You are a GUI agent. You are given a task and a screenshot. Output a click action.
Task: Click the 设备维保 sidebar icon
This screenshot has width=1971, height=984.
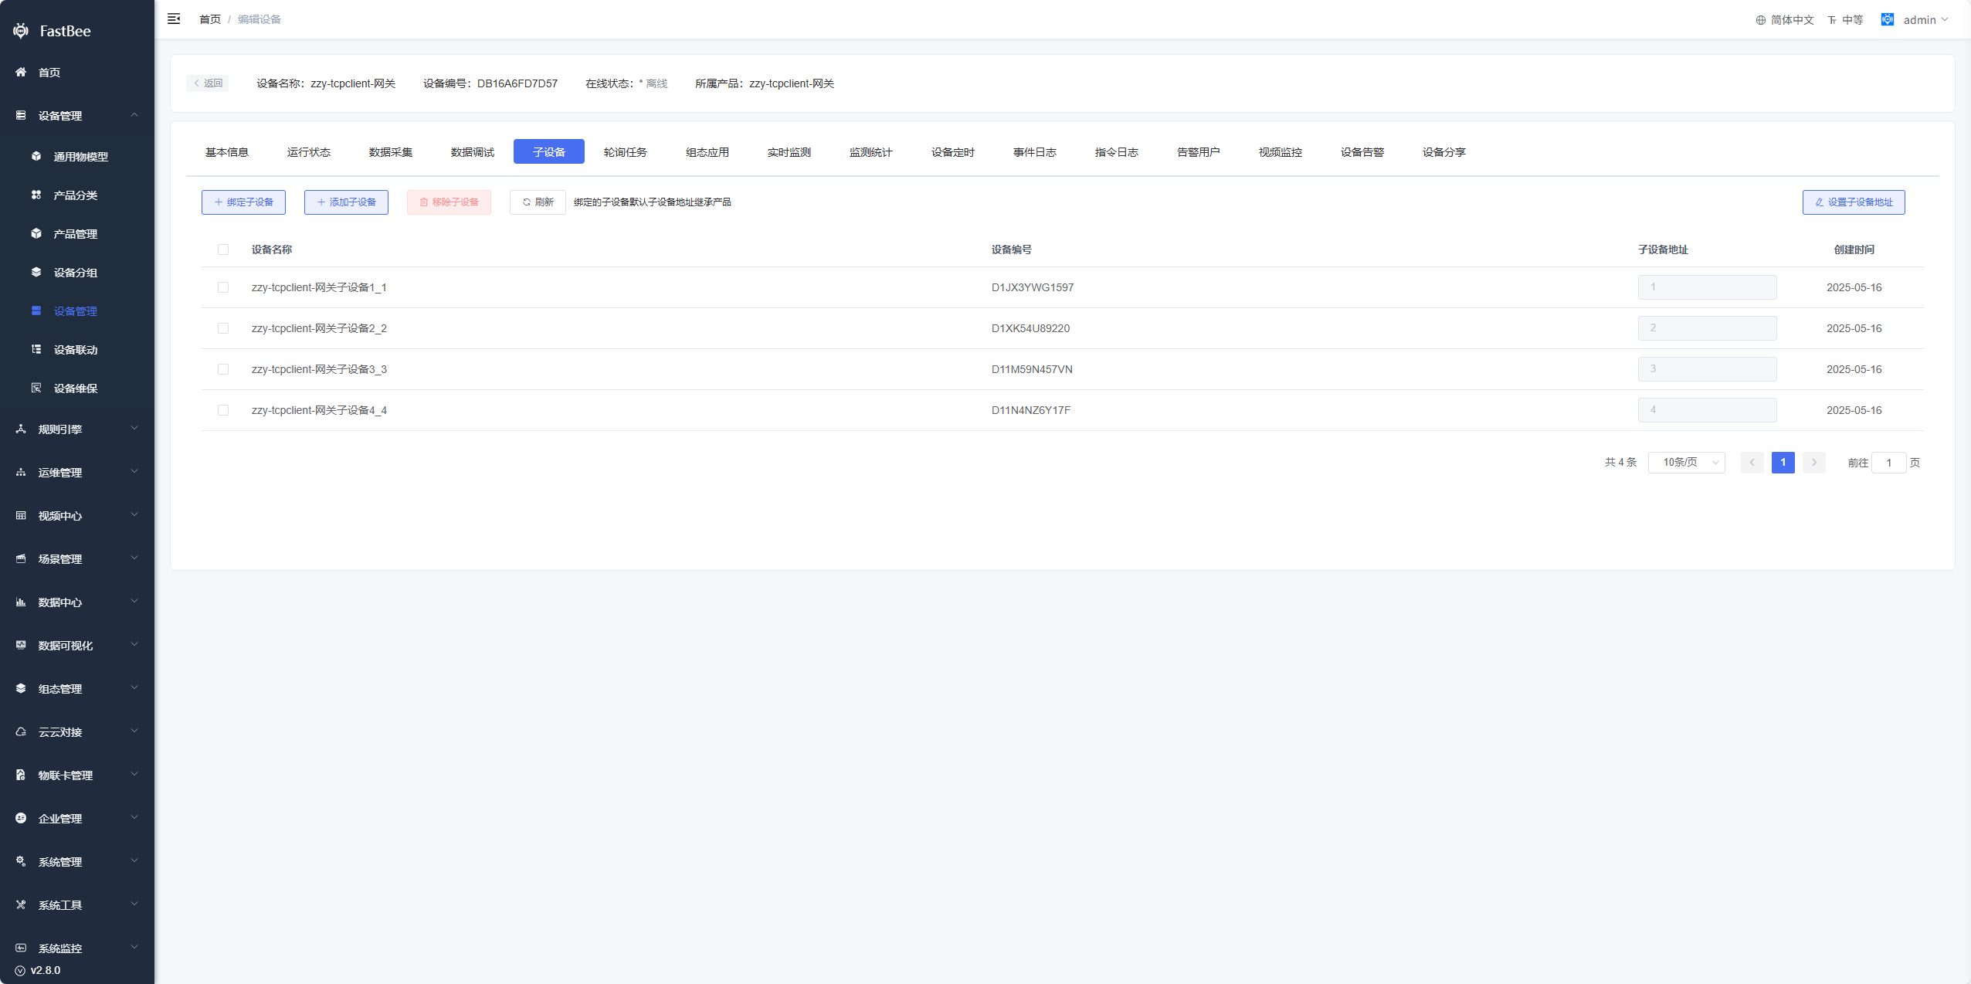tap(36, 388)
